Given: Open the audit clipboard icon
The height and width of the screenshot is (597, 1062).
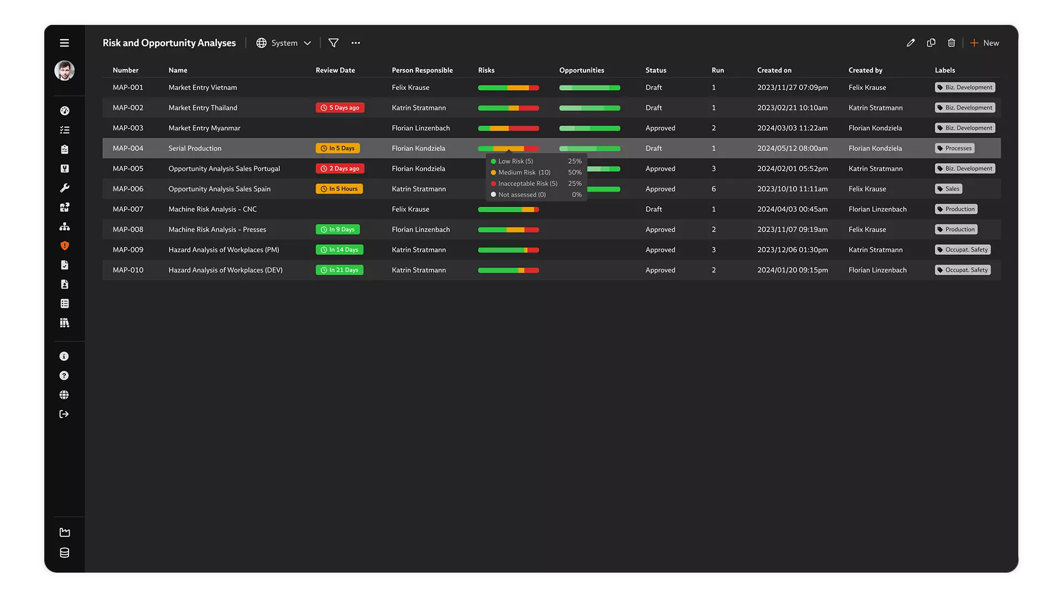Looking at the screenshot, I should point(65,149).
